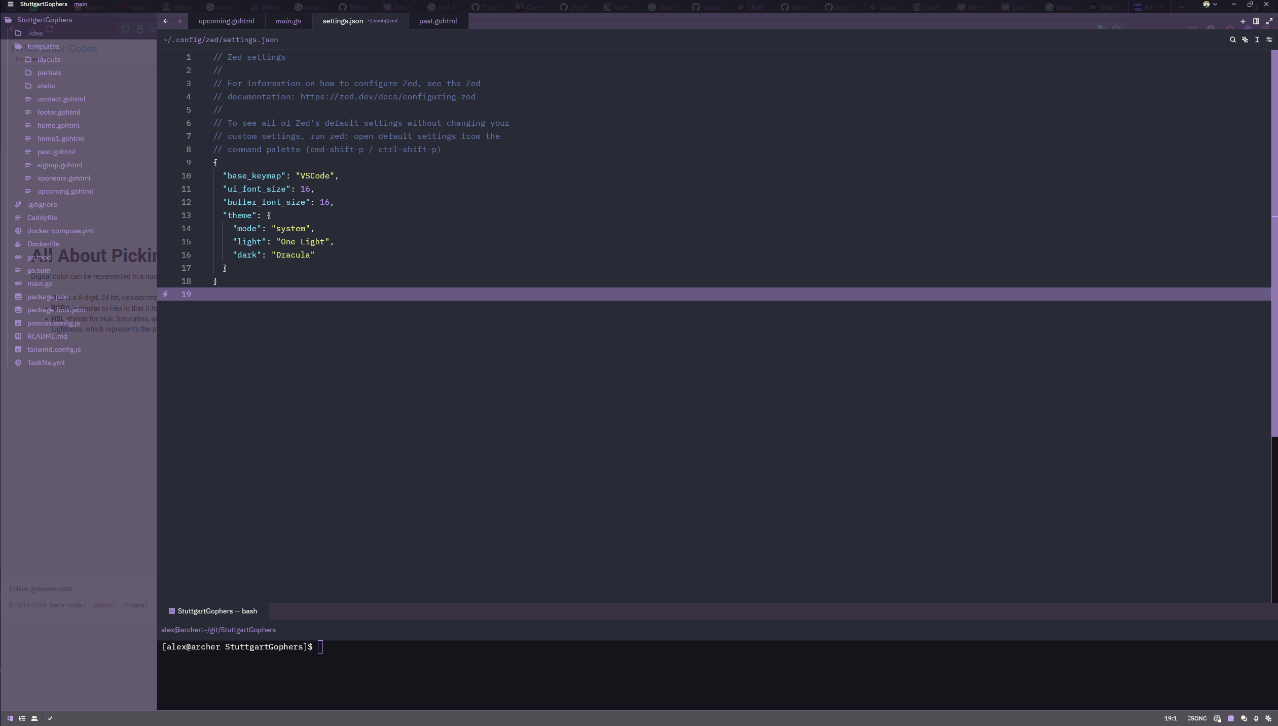Open editor controls sliders icon
The image size is (1278, 726).
(x=1269, y=40)
